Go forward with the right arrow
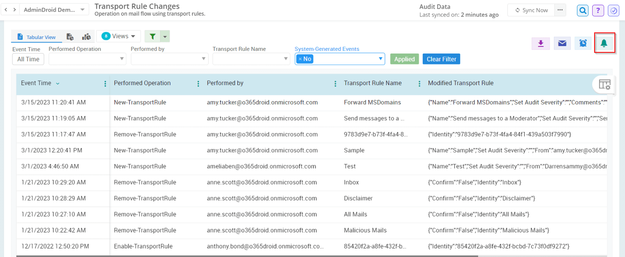This screenshot has width=625, height=257. (14, 9)
